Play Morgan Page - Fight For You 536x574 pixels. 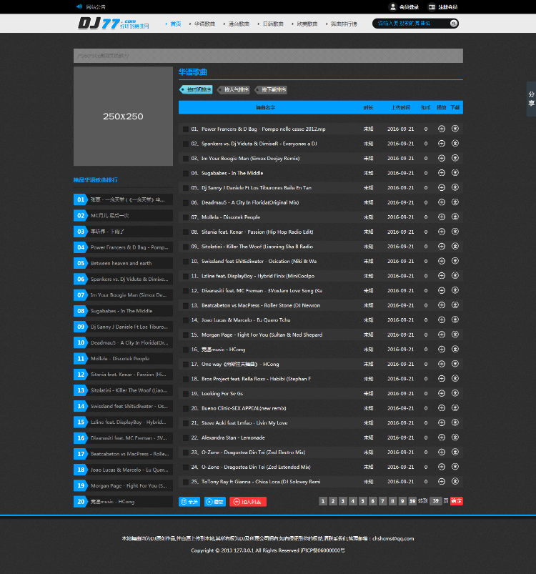point(442,335)
